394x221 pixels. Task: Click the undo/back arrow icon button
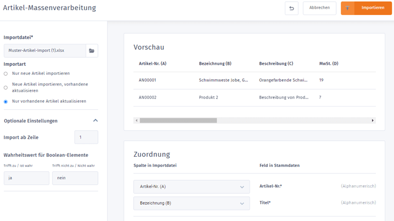click(291, 8)
